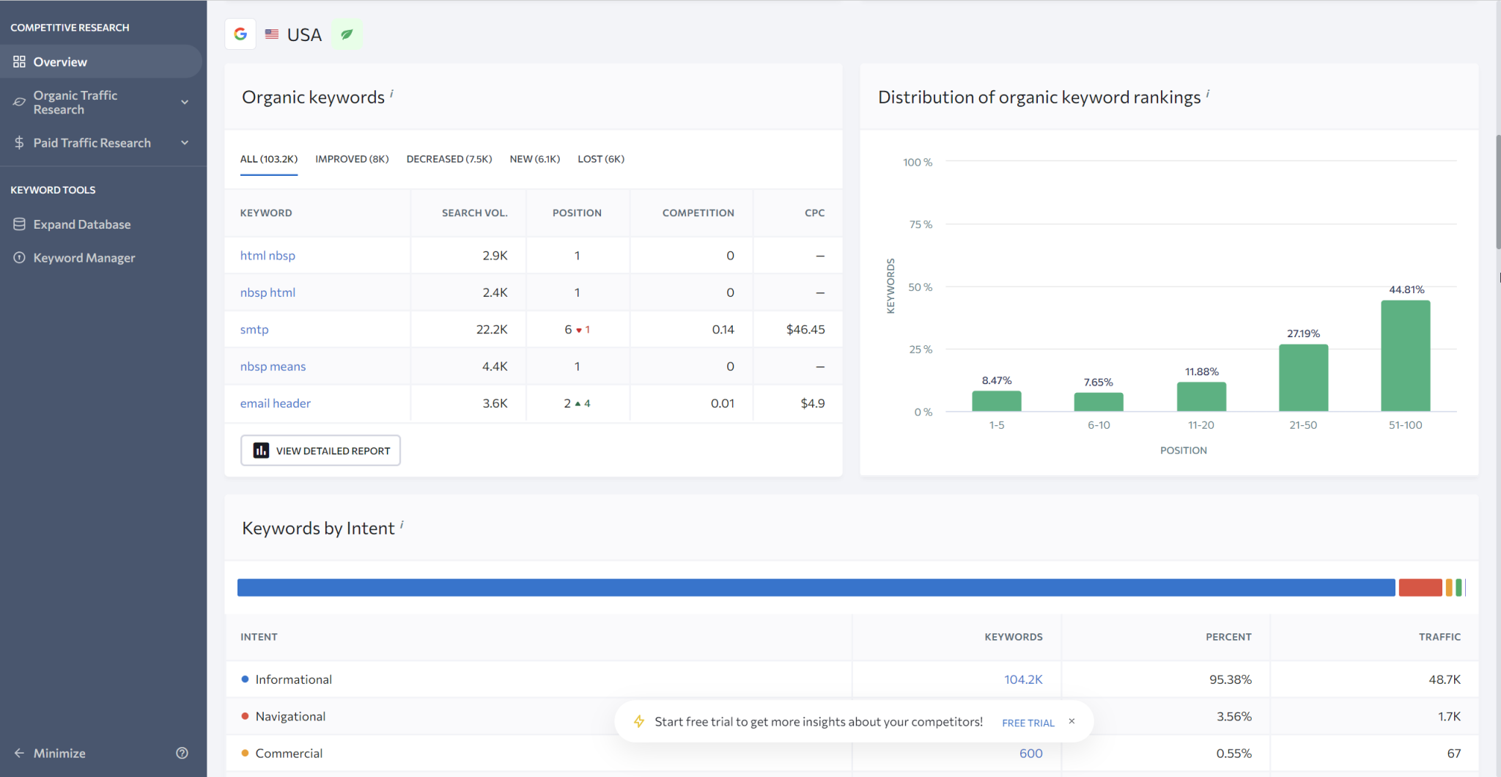This screenshot has width=1501, height=777.
Task: Switch to the IMPROVED keywords tab
Action: (x=352, y=158)
